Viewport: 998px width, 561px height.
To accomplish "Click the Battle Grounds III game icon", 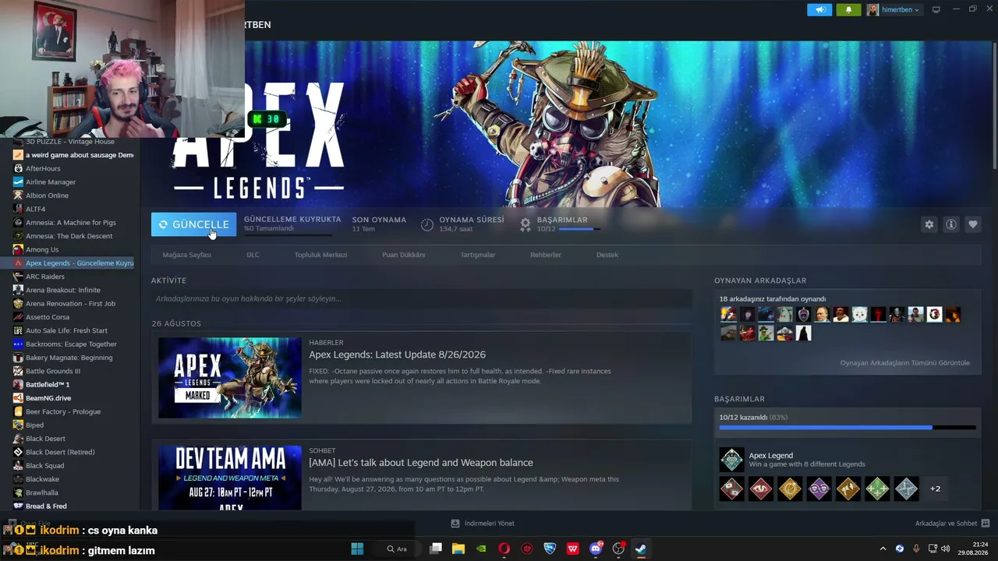I will click(18, 371).
